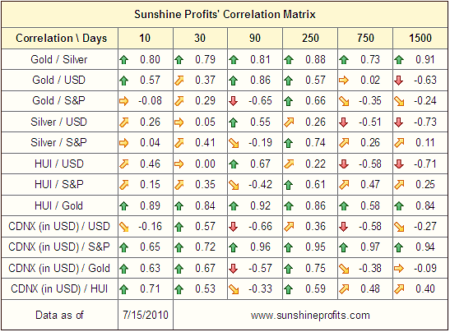Click the diagonal up arrow next to HUI / S&P 0.15

pyautogui.click(x=124, y=185)
